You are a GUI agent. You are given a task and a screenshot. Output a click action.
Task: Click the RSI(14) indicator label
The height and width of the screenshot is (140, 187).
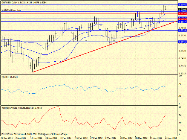click(9, 77)
